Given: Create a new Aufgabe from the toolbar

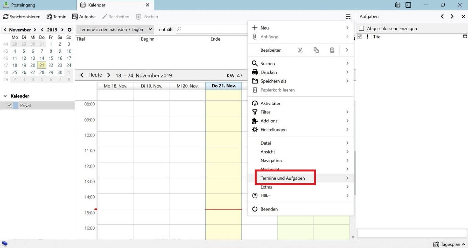Looking at the screenshot, I should (84, 17).
